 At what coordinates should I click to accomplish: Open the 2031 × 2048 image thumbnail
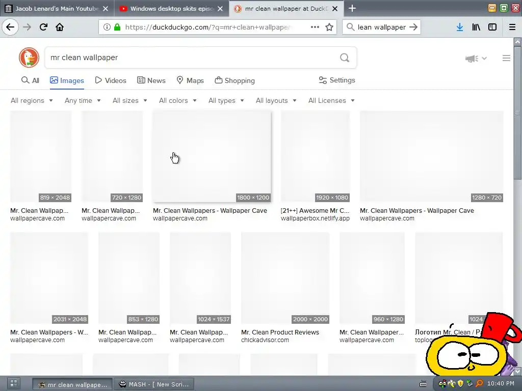[x=49, y=278]
